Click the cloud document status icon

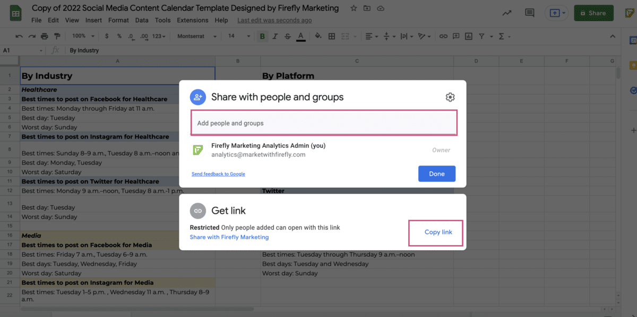pos(381,8)
